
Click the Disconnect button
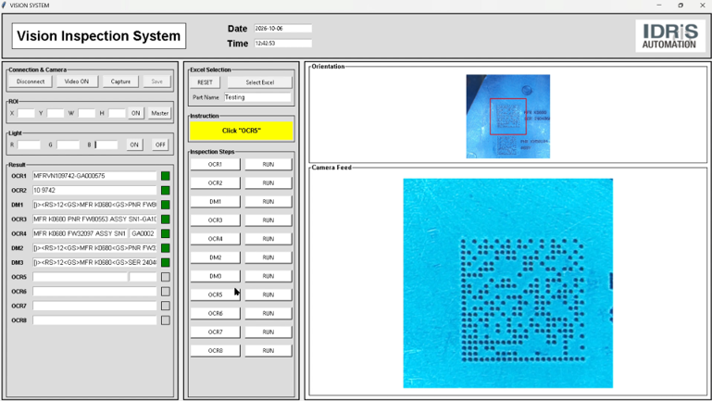click(31, 81)
